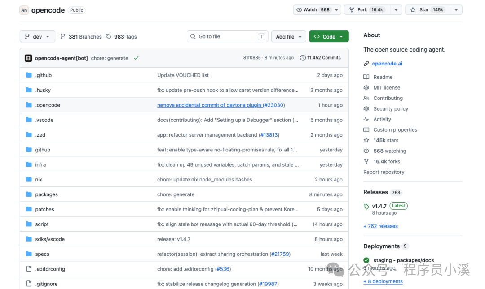The width and height of the screenshot is (485, 289).
Task: Click the infra folder icon
Action: pyautogui.click(x=29, y=164)
